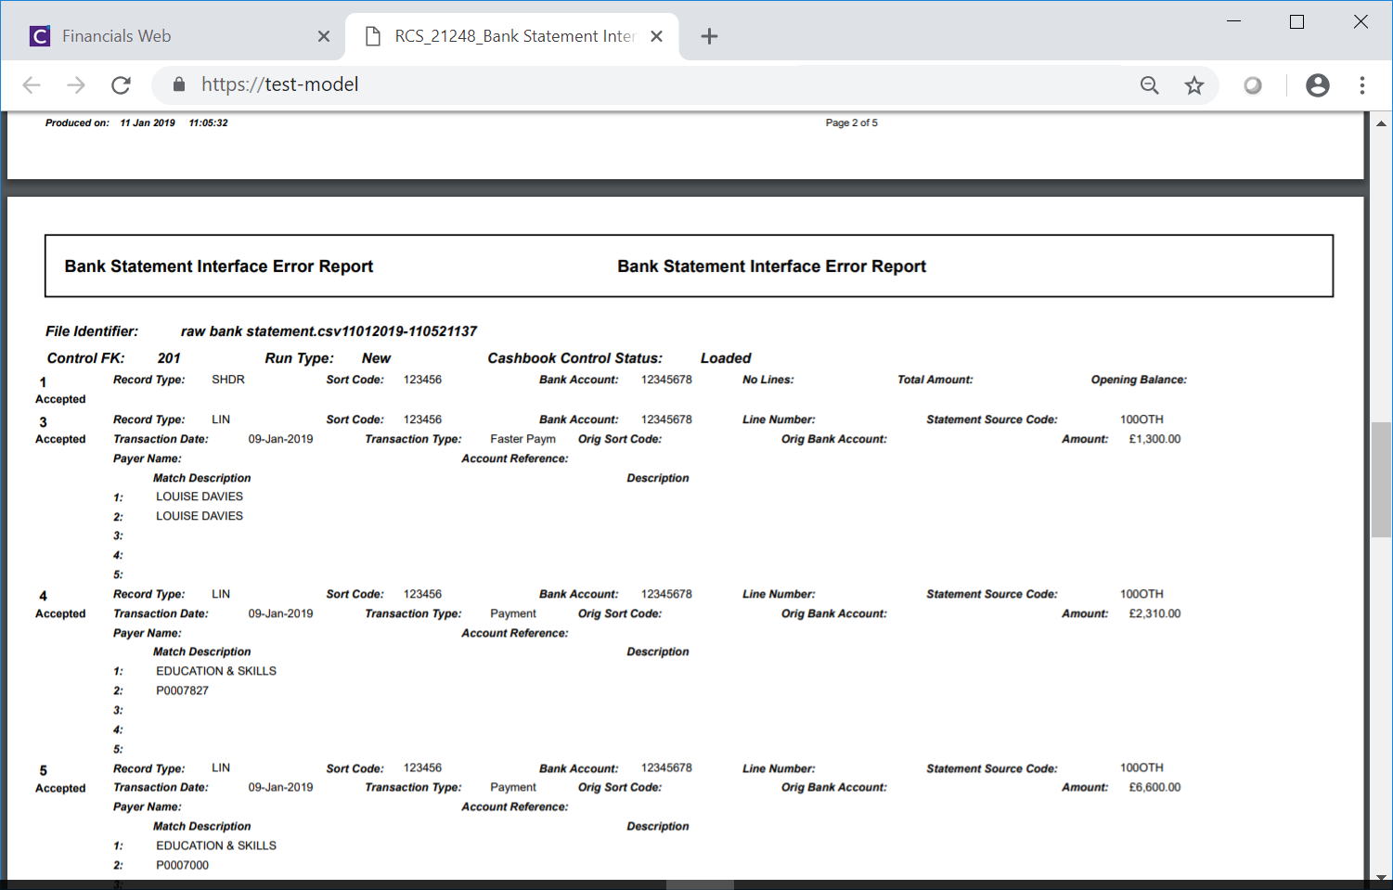Click the Accepted status under record 4
1393x890 pixels.
click(x=60, y=613)
